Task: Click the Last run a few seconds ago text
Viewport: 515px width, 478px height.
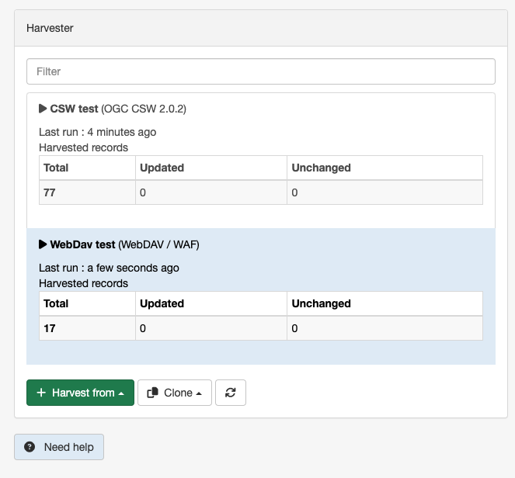Action: pyautogui.click(x=109, y=268)
